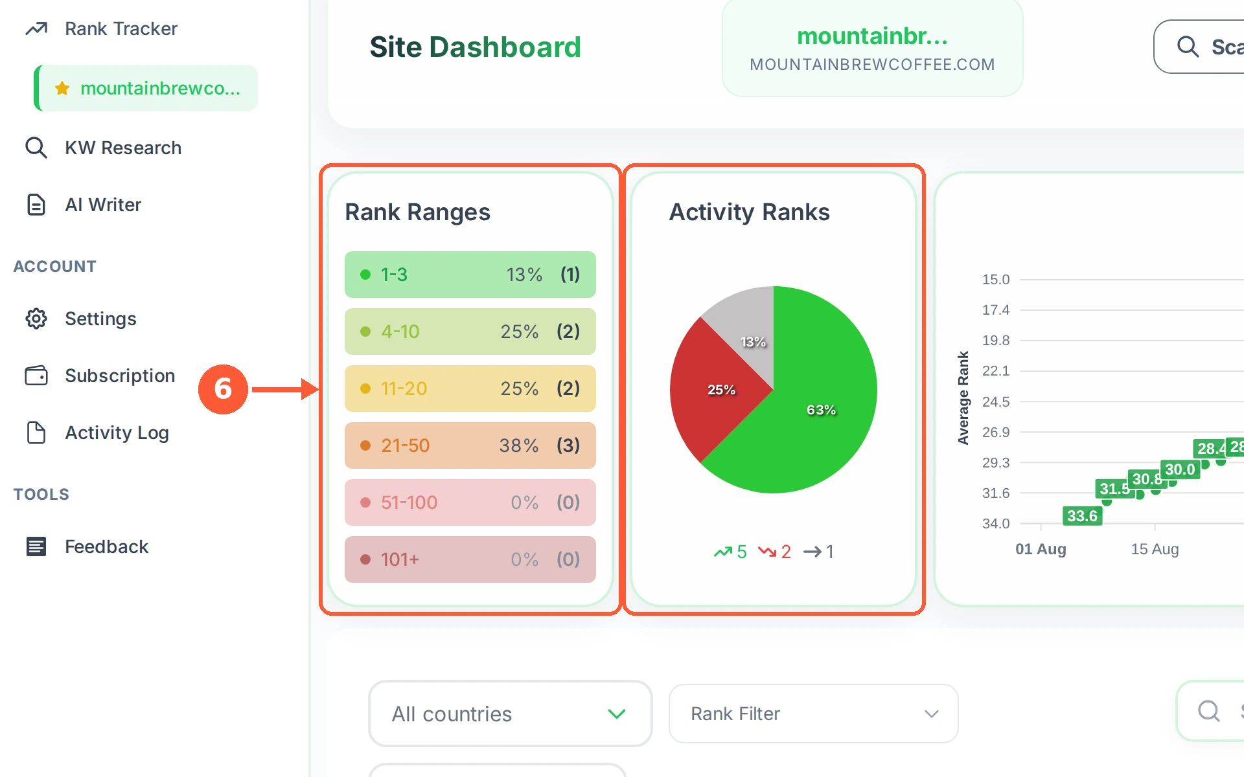
Task: Click the red downward trend icon showing 2
Action: click(x=767, y=552)
